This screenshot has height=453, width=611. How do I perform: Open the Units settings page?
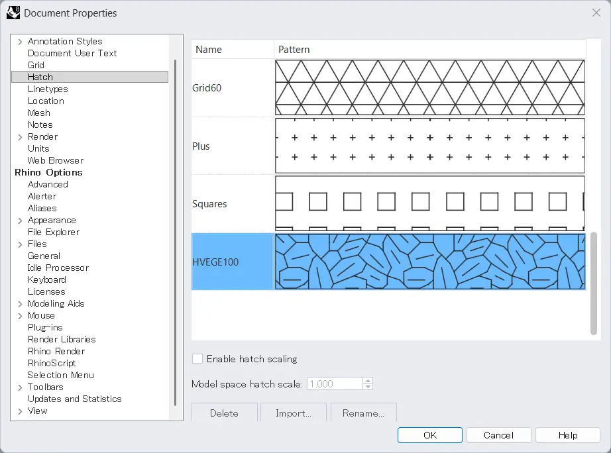pyautogui.click(x=38, y=148)
